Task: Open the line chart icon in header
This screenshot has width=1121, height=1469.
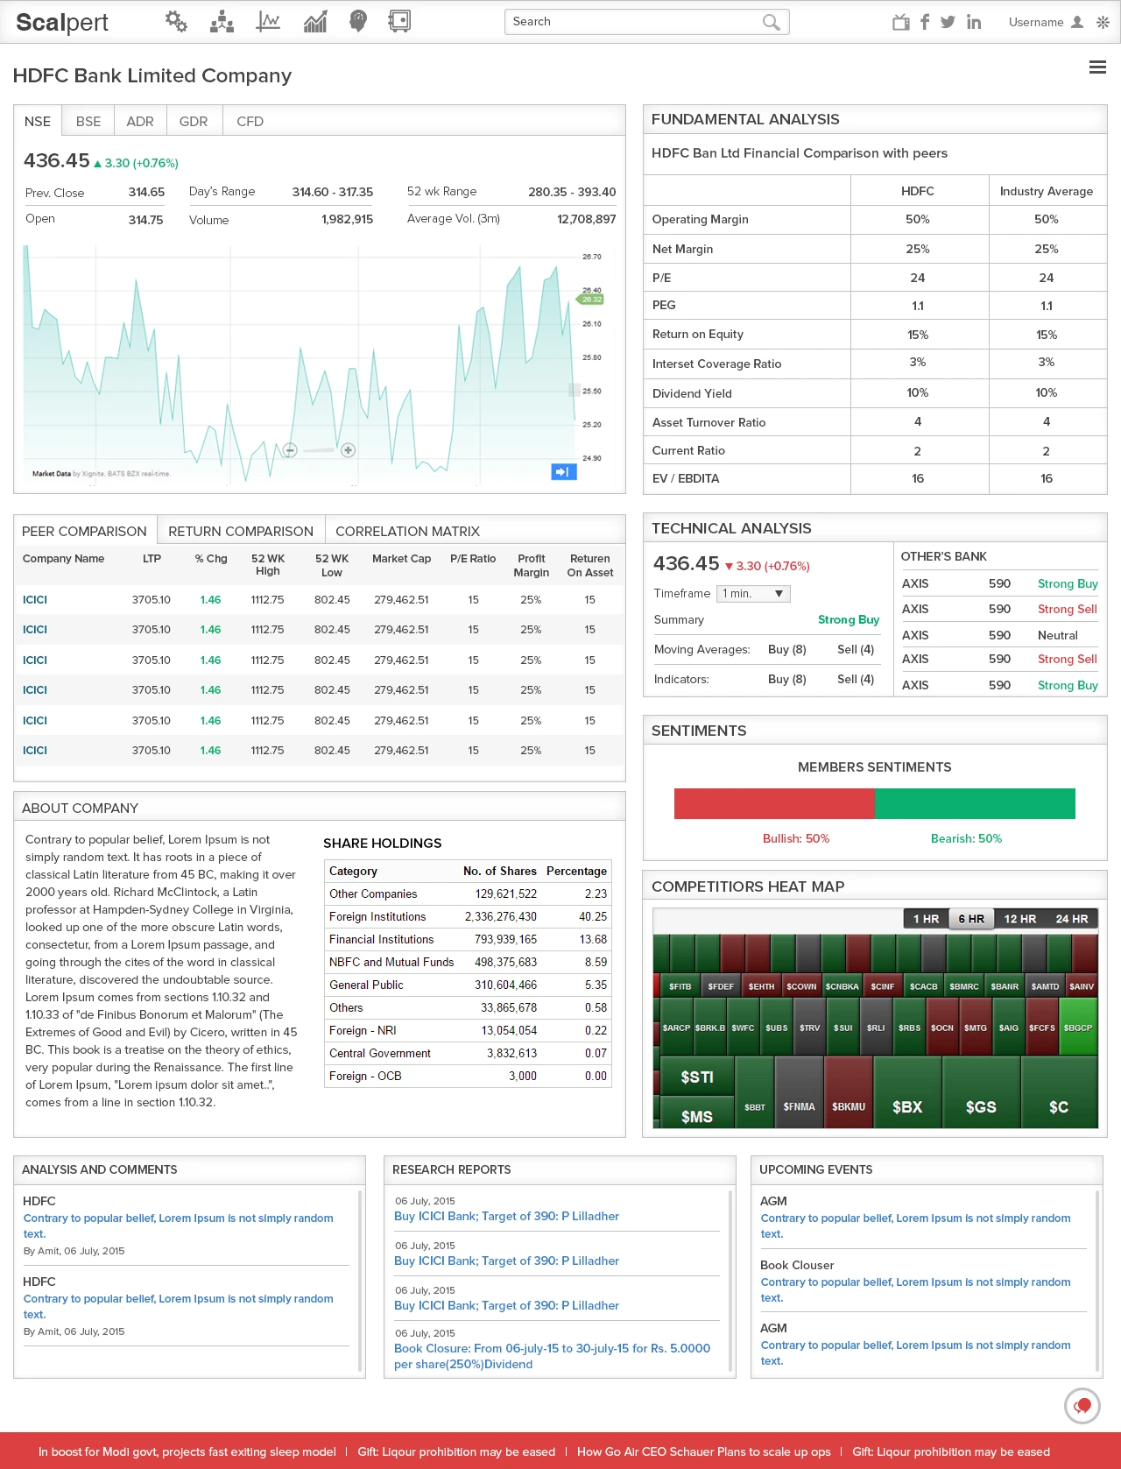Action: click(x=268, y=21)
